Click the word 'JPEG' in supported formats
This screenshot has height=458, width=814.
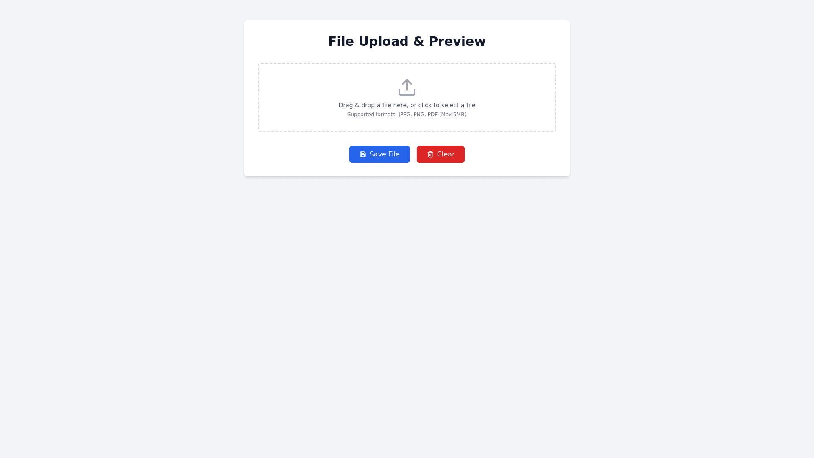coord(404,114)
